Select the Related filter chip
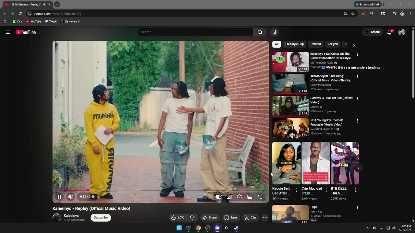 pyautogui.click(x=316, y=44)
